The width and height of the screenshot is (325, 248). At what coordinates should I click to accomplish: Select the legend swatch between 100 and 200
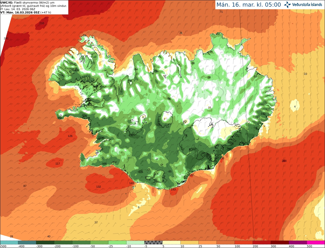point(243,242)
